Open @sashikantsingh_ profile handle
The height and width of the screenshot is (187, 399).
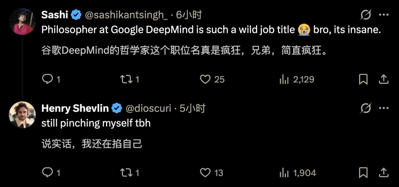click(x=126, y=15)
